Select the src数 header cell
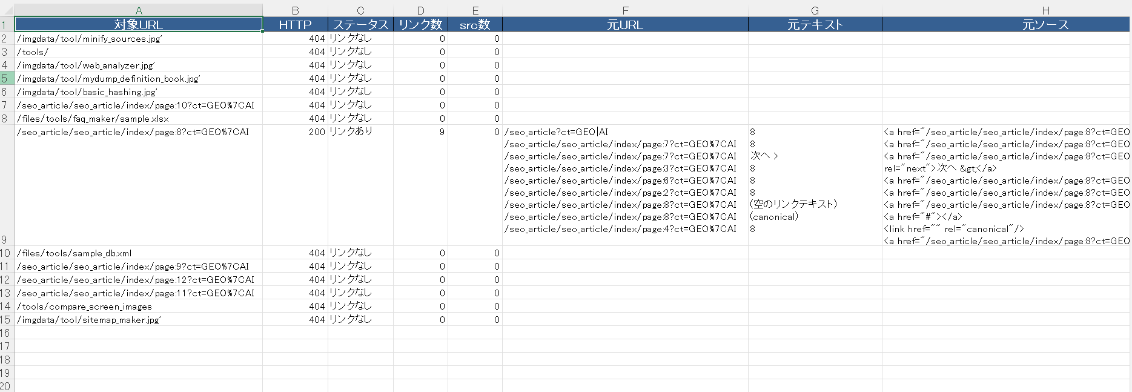The height and width of the screenshot is (392, 1132). click(475, 24)
